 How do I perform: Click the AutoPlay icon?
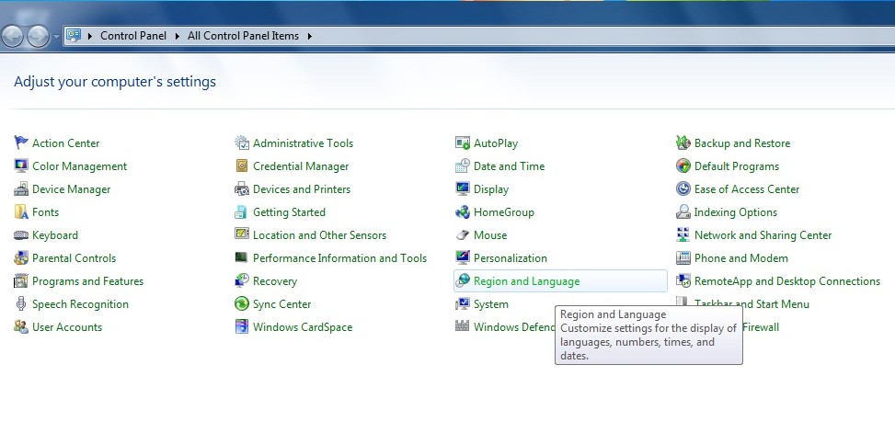click(x=463, y=143)
